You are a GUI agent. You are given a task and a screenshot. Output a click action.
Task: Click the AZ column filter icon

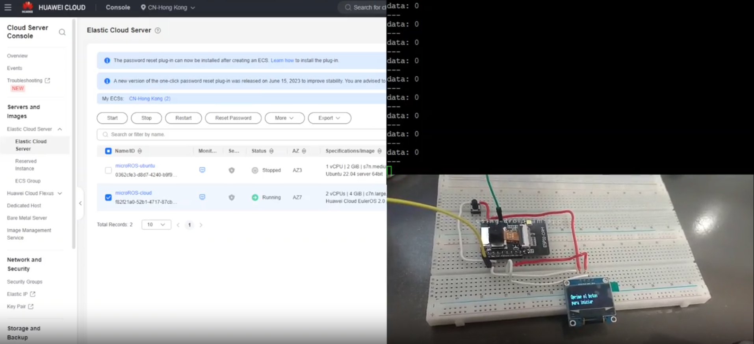304,151
